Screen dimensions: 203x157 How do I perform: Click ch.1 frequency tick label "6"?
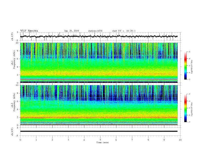pos(18,59)
